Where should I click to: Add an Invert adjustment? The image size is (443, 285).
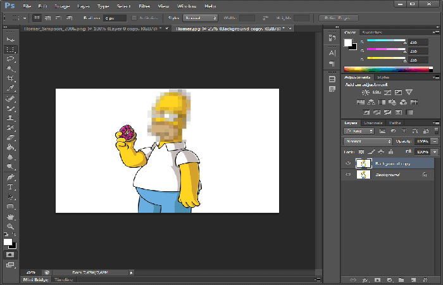click(x=366, y=112)
